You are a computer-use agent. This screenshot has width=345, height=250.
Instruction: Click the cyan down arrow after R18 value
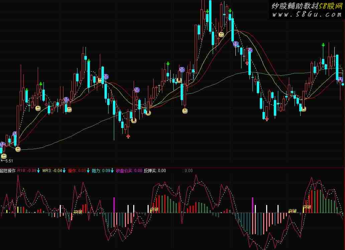[38, 170]
